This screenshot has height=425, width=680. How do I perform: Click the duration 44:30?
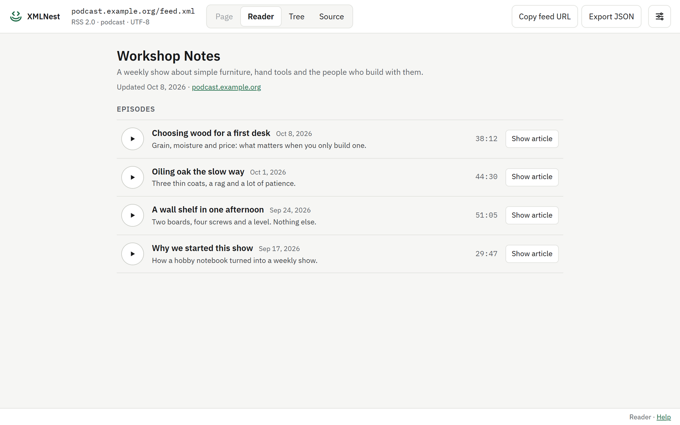coord(486,177)
